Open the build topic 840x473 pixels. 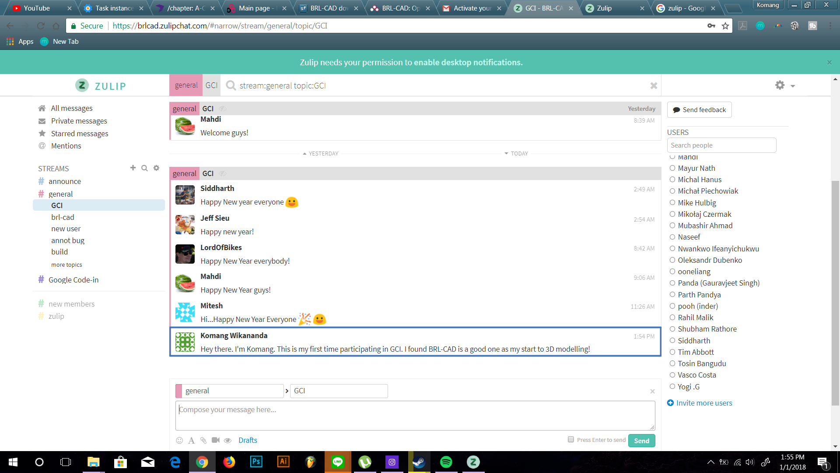tap(59, 252)
